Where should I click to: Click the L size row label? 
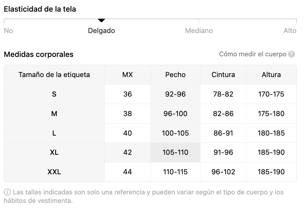pos(54,133)
